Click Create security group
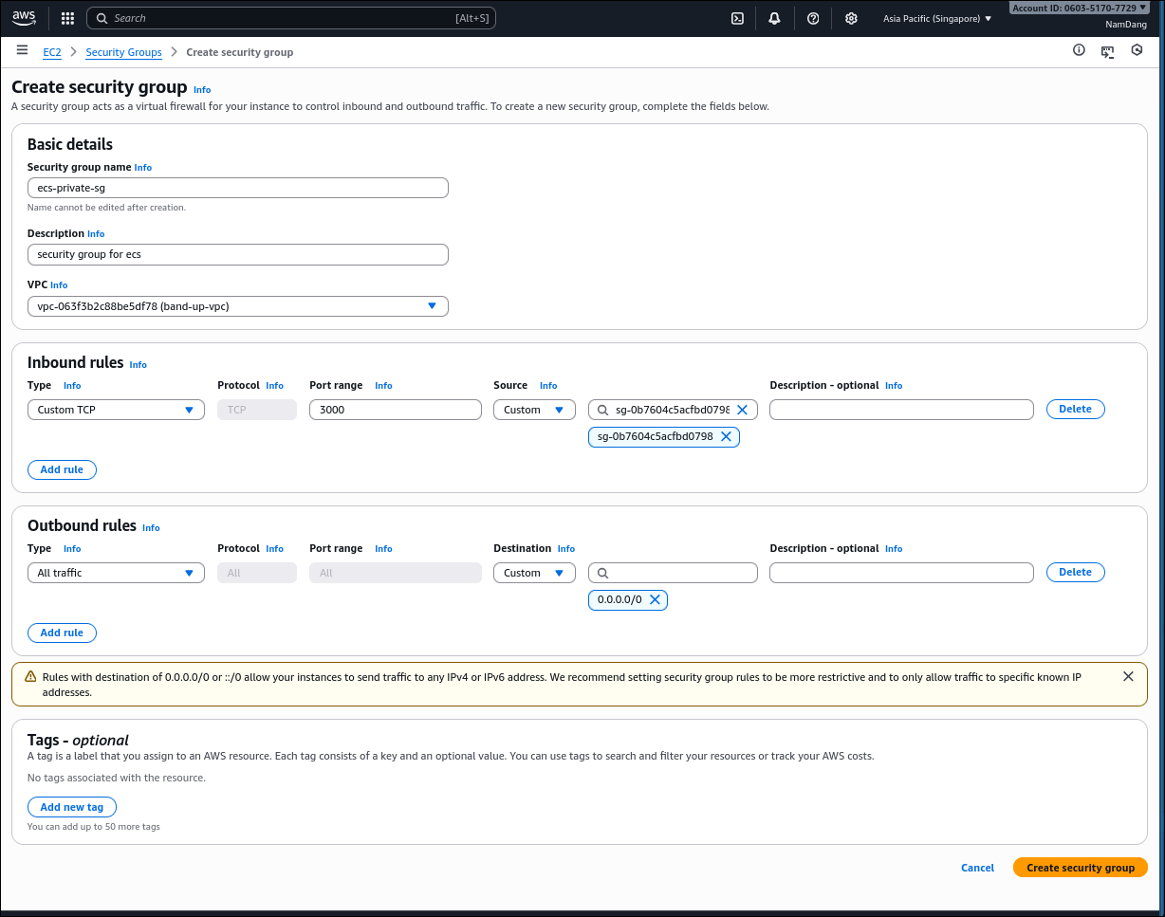 (1080, 867)
